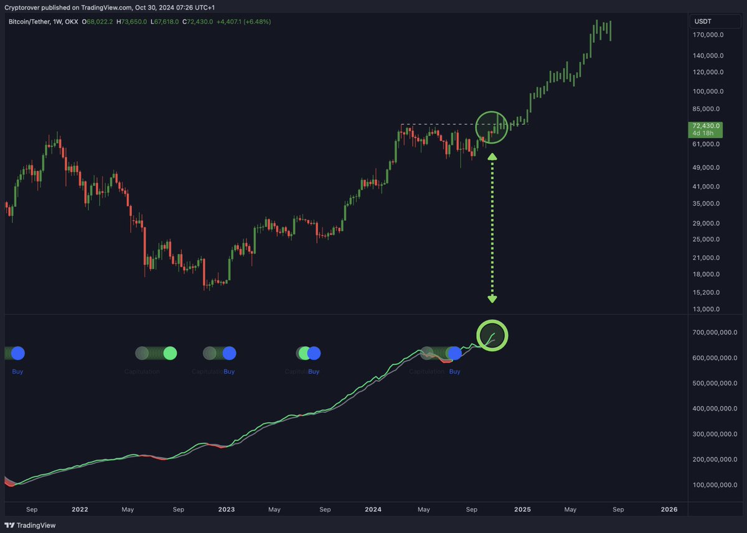Select the close value C72,430.0
The height and width of the screenshot is (533, 747).
pos(197,22)
